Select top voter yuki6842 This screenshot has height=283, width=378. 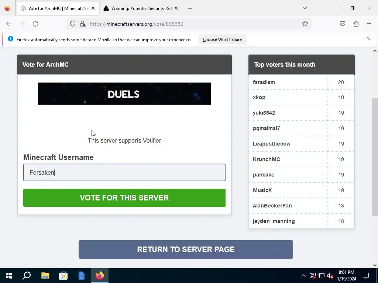pyautogui.click(x=264, y=113)
